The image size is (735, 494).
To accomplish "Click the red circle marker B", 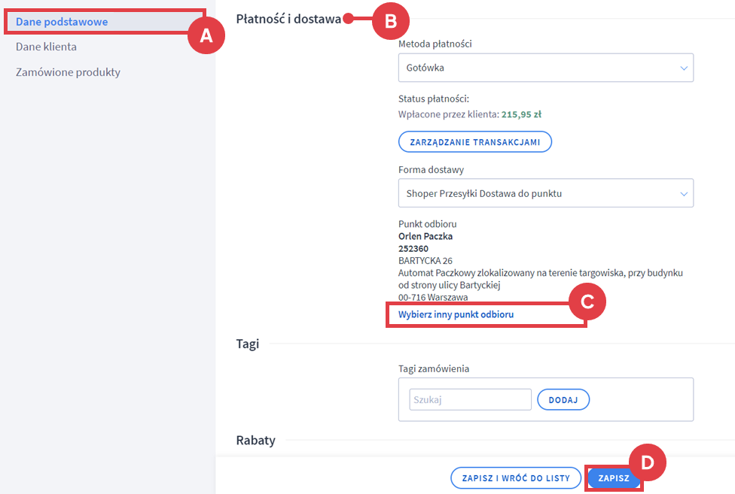I will pyautogui.click(x=390, y=20).
